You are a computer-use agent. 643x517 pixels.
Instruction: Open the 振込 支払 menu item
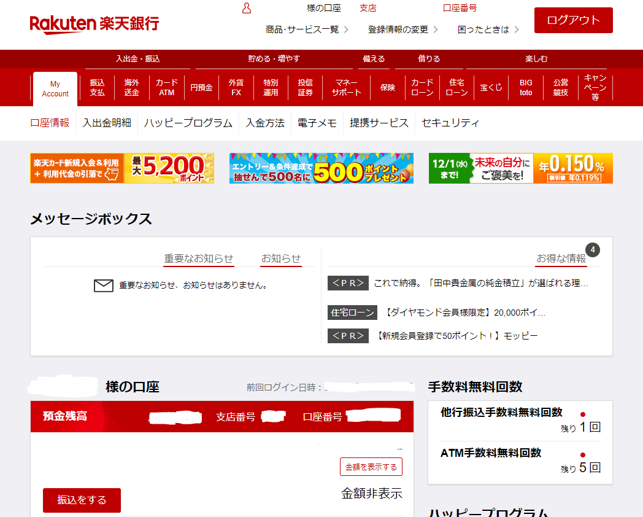(x=97, y=88)
